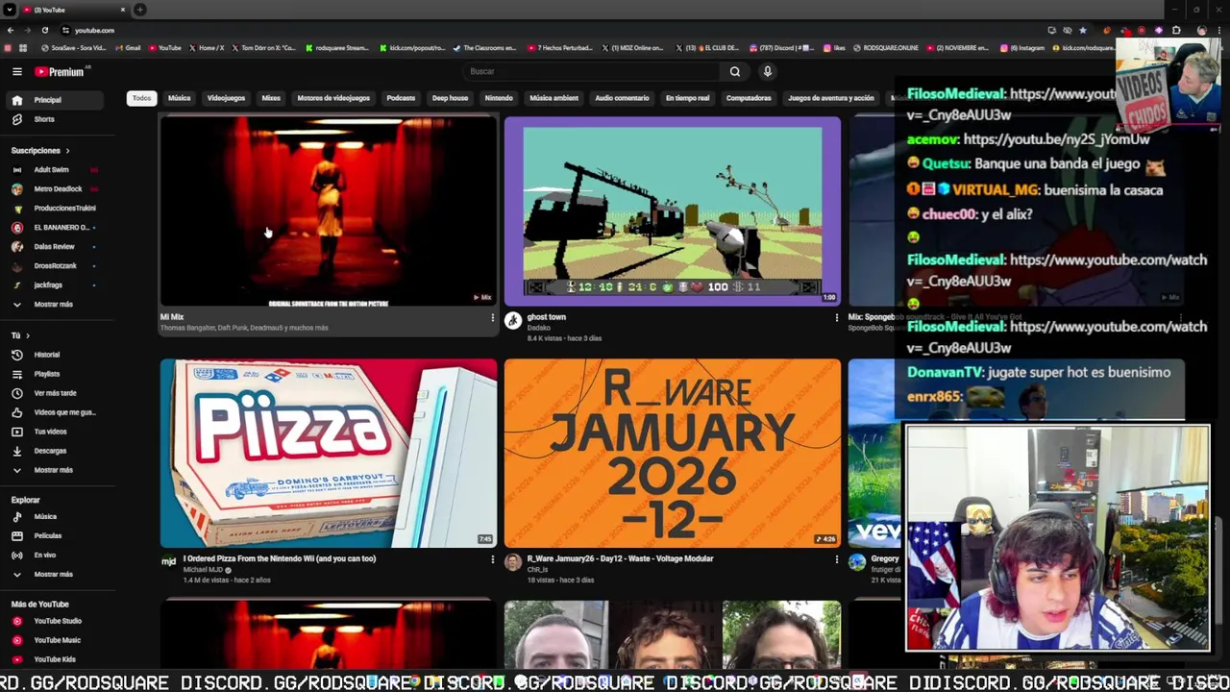Select the Mixes filter chip
Viewport: 1230px width, 692px height.
point(271,98)
